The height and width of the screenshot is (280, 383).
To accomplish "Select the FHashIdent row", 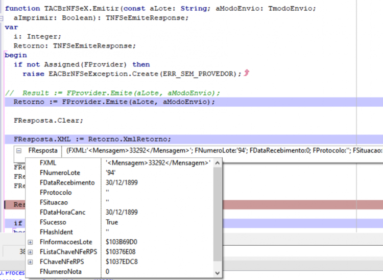I will click(119, 232).
